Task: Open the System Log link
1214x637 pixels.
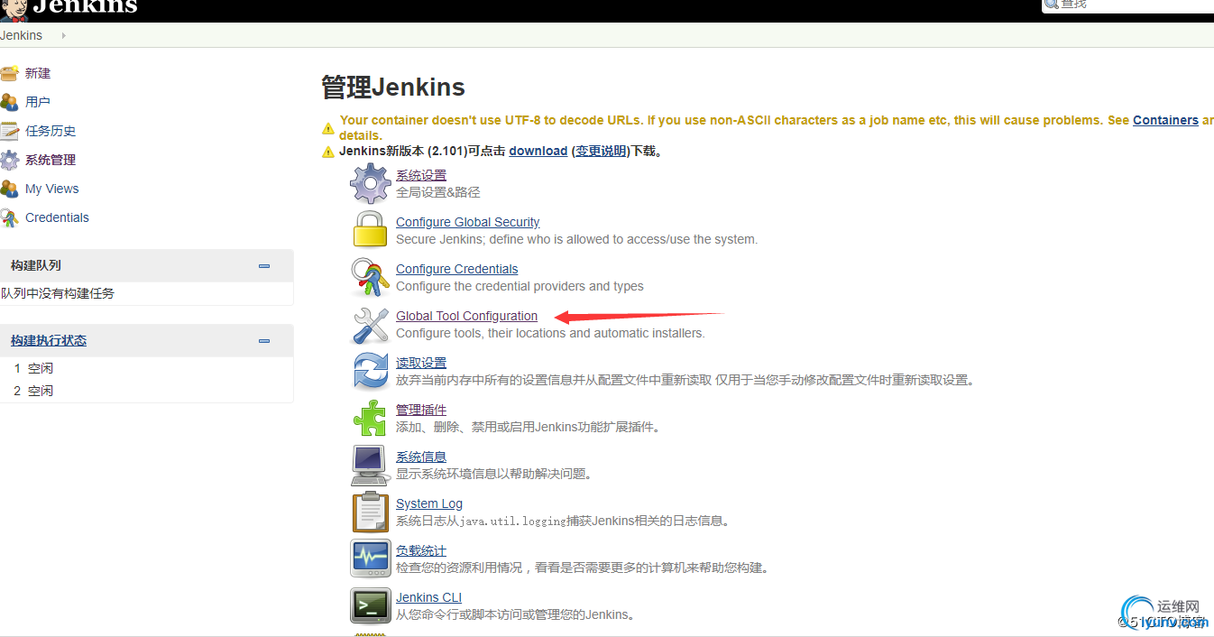Action: click(429, 503)
